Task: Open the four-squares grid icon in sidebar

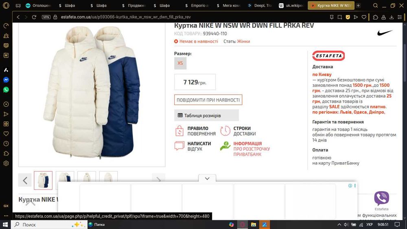Action: (6, 124)
